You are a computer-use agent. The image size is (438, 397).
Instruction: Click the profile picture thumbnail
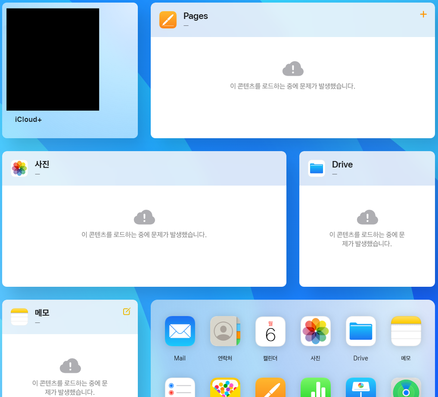[x=53, y=59]
